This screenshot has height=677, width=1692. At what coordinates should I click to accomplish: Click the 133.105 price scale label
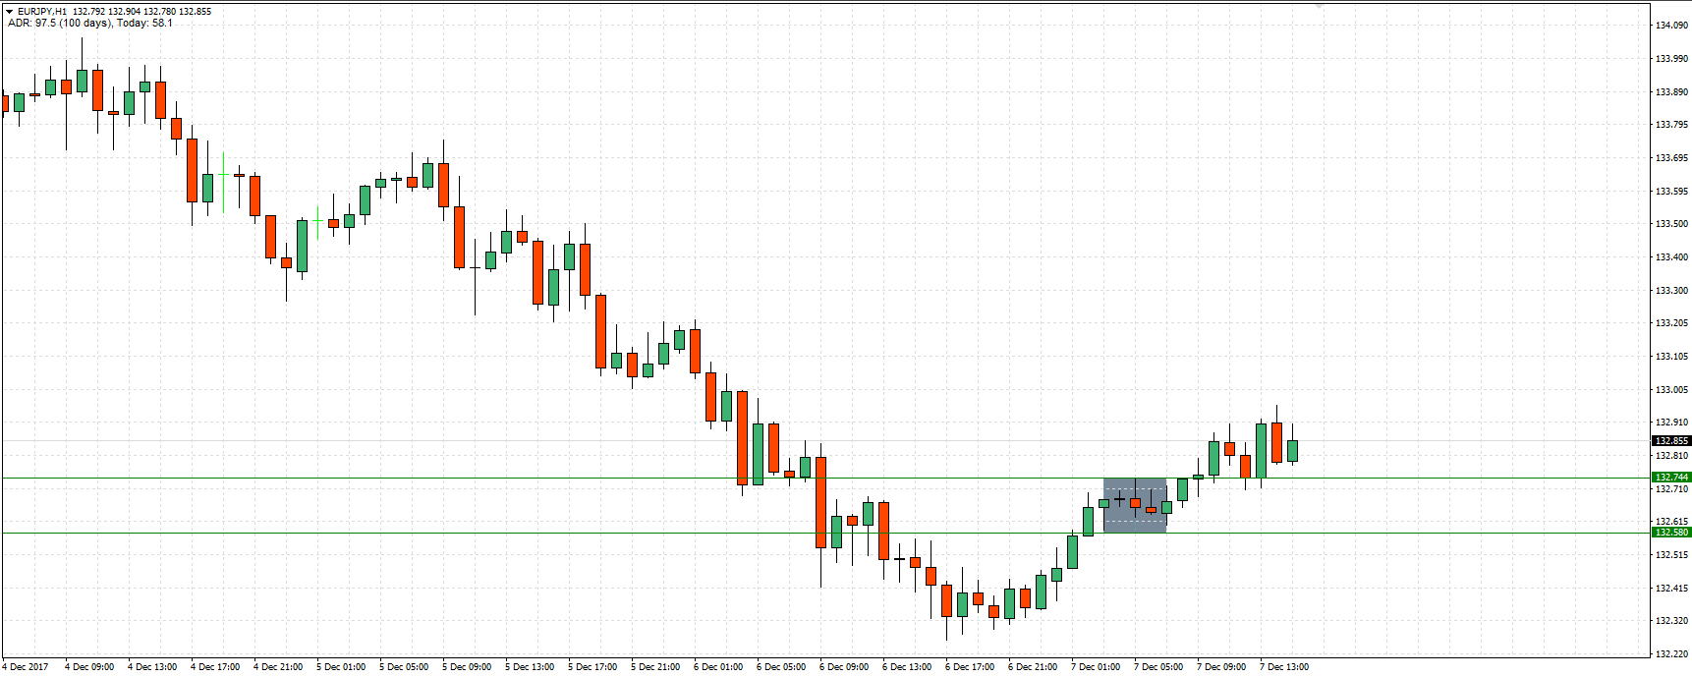tap(1671, 357)
